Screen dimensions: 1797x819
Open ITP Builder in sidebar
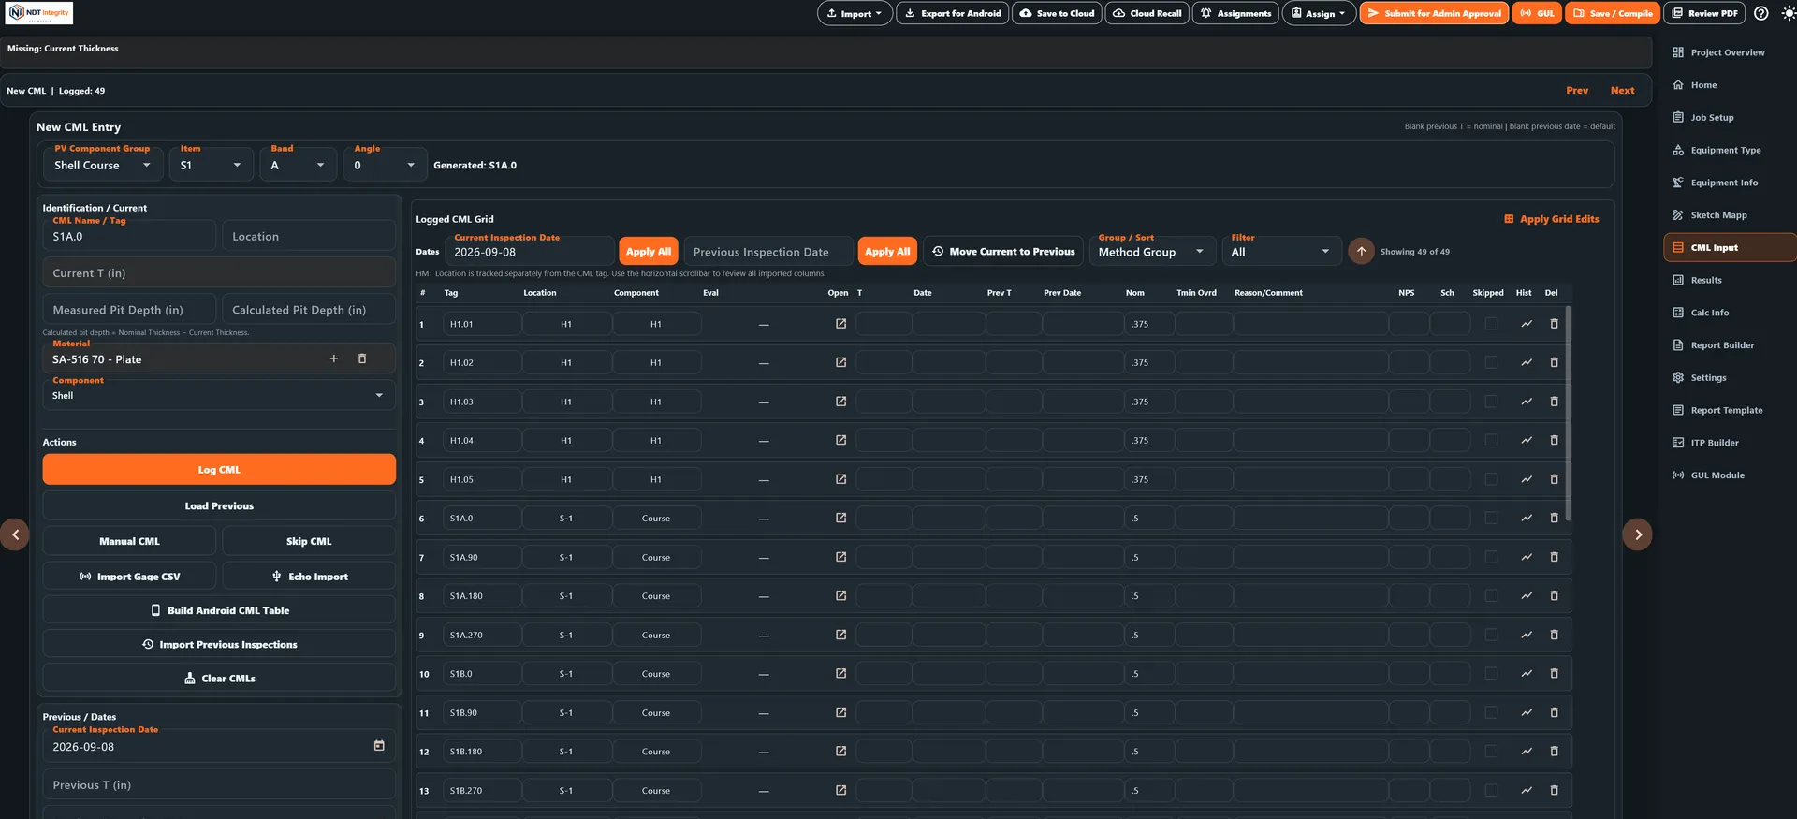coord(1730,443)
